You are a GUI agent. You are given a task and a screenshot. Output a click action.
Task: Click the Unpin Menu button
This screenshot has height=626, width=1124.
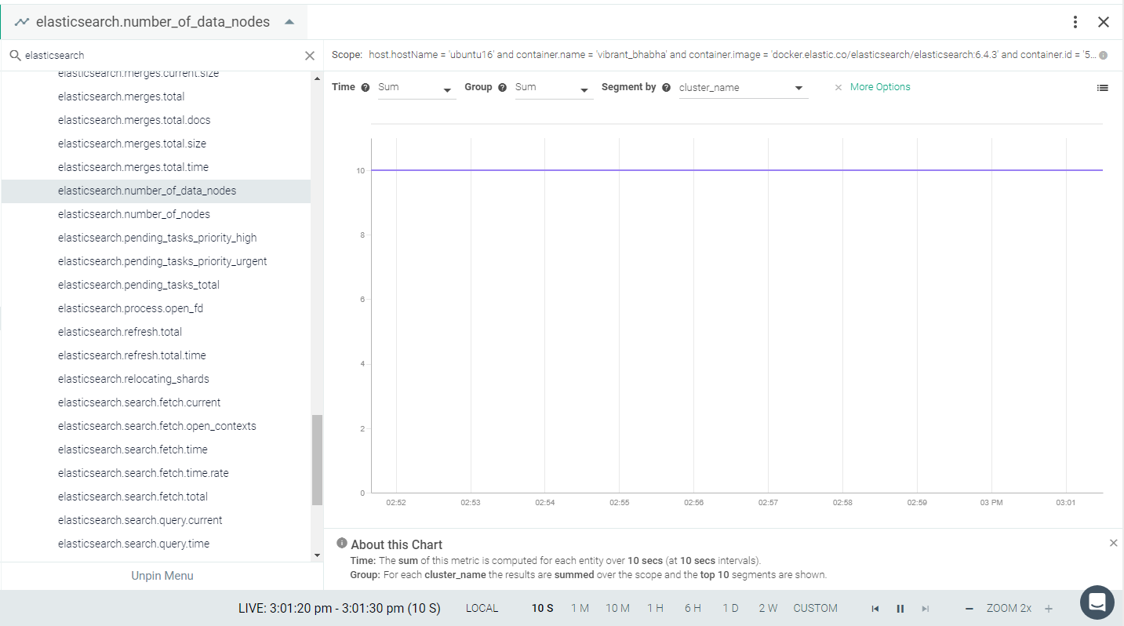[162, 576]
